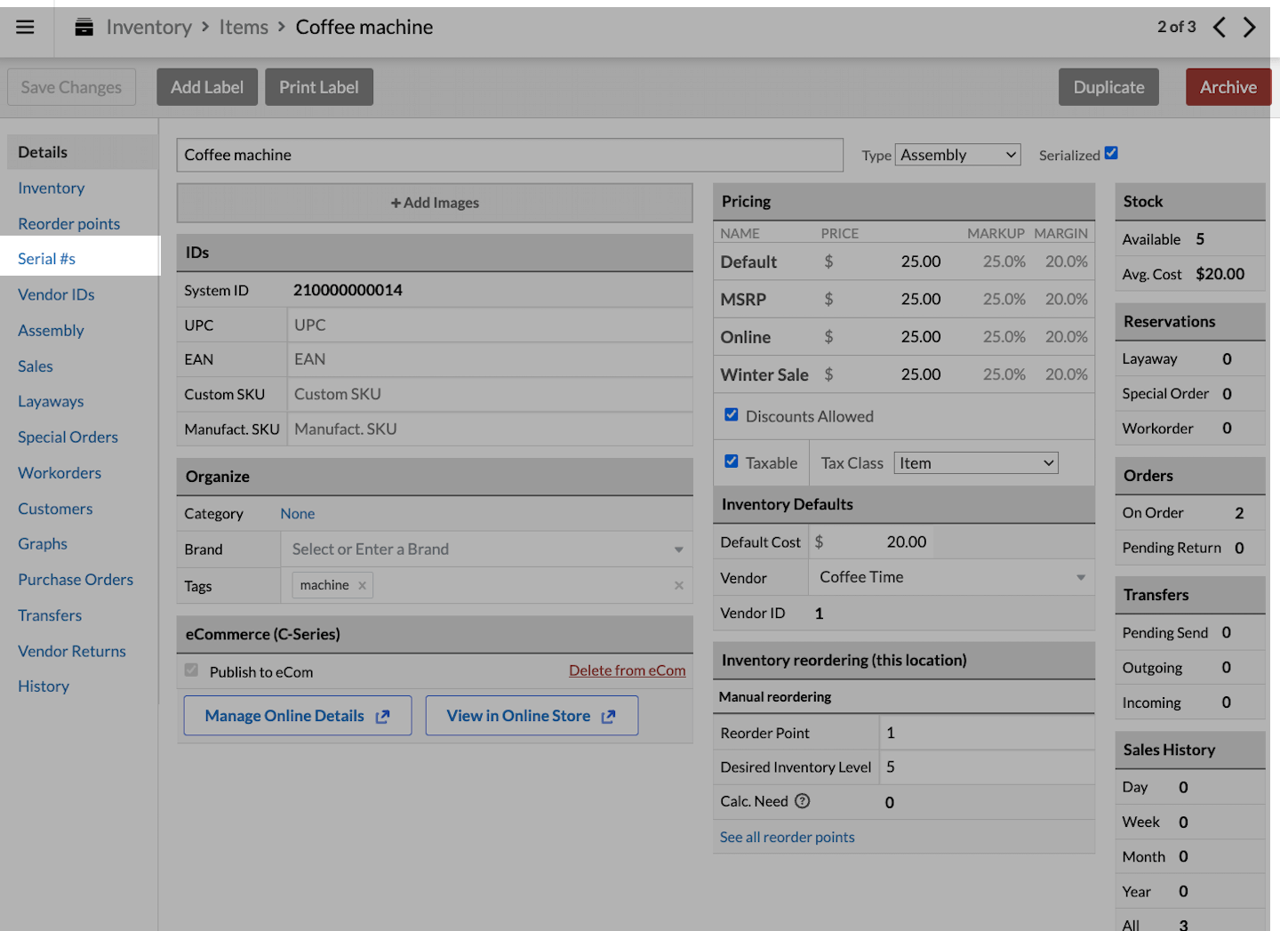The width and height of the screenshot is (1280, 931).
Task: Go to the previous item arrow
Action: (1220, 28)
